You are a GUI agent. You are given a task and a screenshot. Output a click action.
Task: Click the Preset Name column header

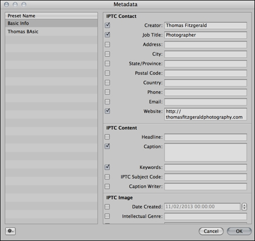(x=51, y=16)
